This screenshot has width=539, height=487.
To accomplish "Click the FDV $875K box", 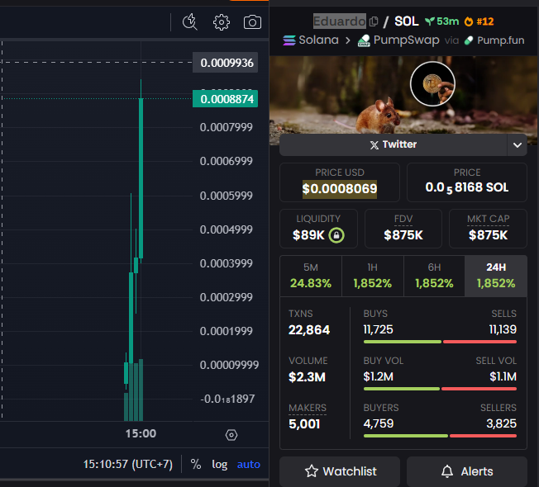I will pos(403,229).
